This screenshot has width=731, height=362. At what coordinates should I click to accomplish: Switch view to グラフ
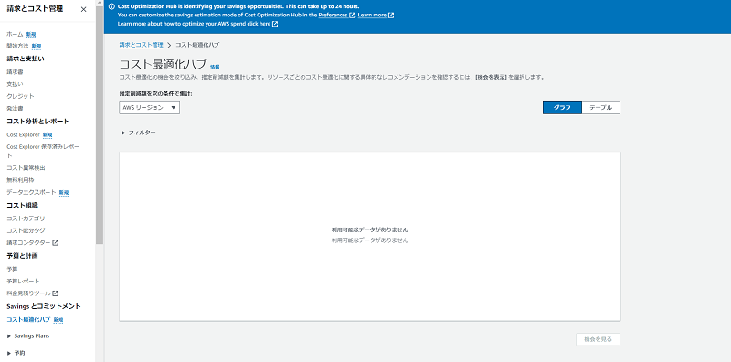562,108
